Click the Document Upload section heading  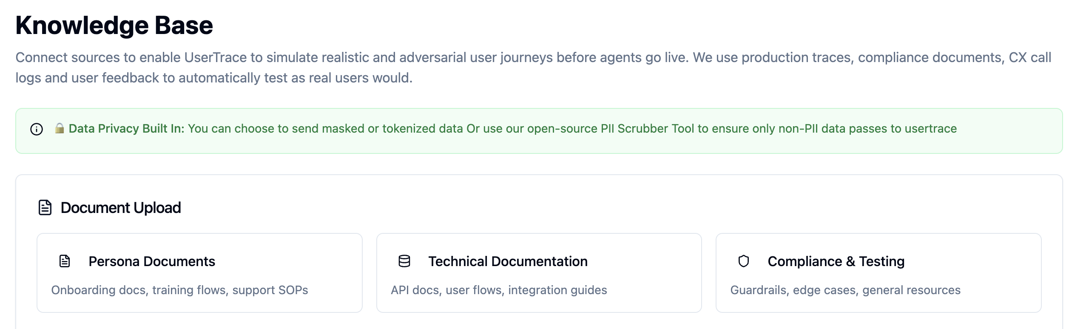point(121,208)
